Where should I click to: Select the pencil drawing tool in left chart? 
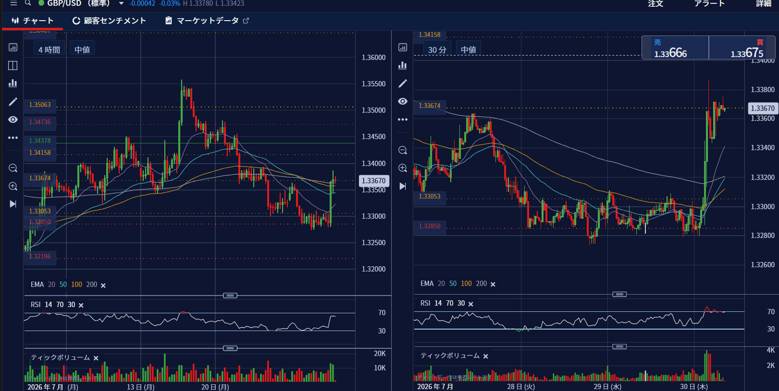[x=13, y=101]
